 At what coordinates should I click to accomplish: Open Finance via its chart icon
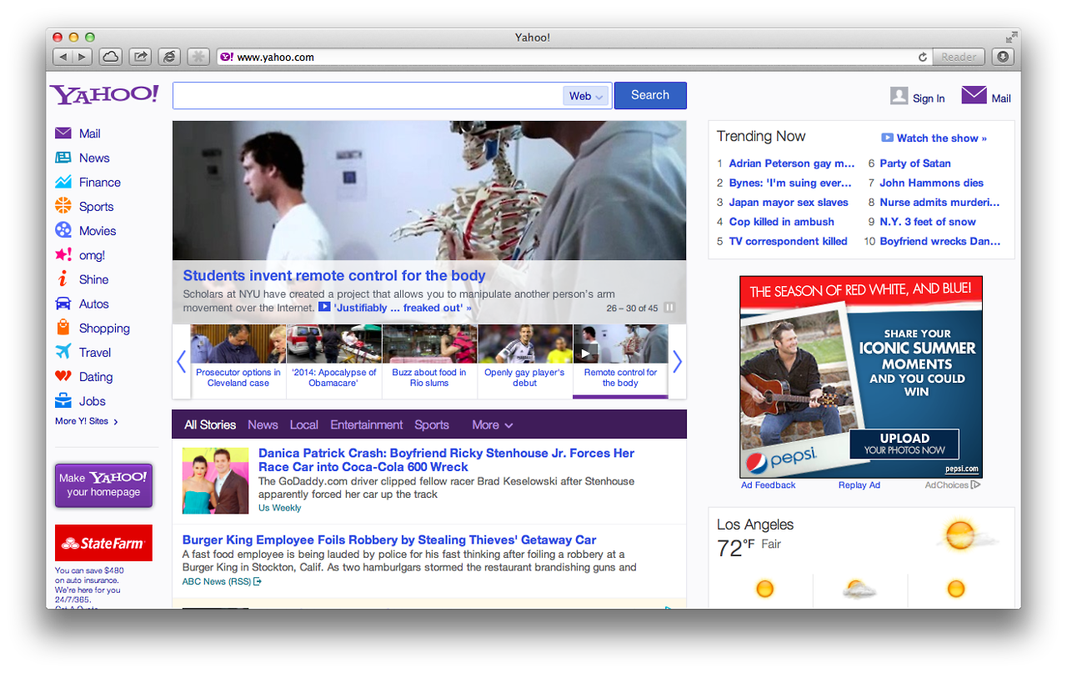point(63,182)
